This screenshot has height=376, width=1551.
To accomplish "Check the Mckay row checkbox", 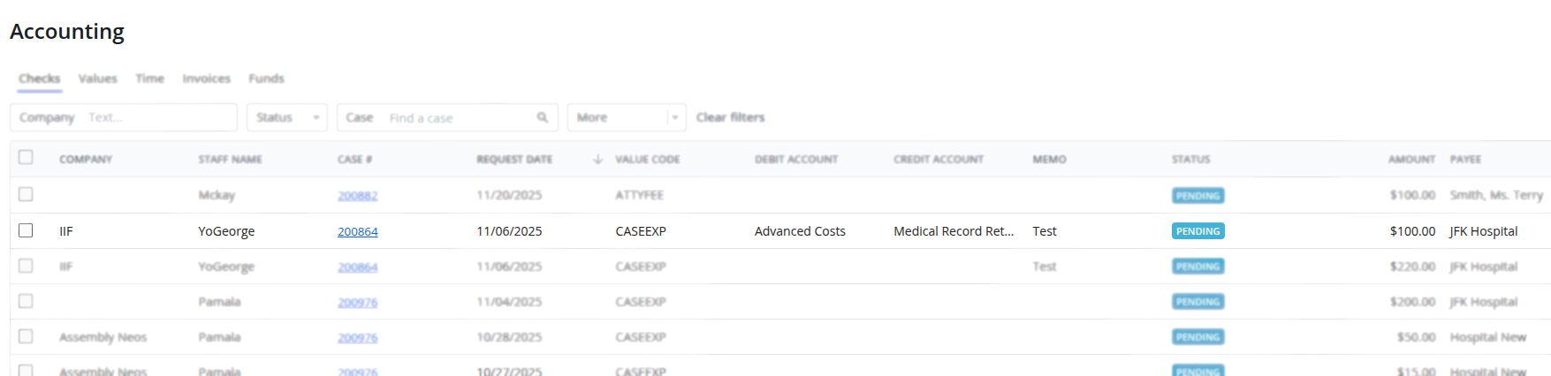I will tap(26, 194).
